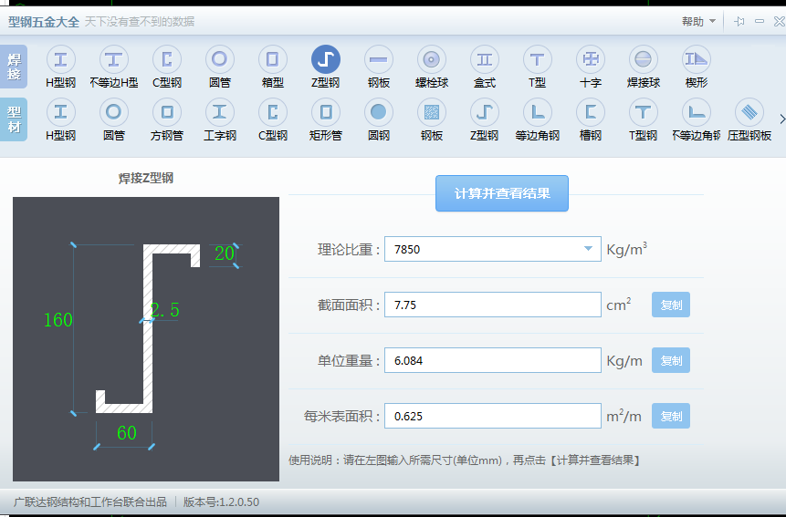This screenshot has width=786, height=517.
Task: Select H型钢 icon in 型材 row
Action: 60,112
